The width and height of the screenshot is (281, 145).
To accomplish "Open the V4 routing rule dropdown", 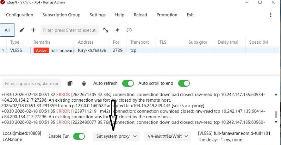I will point(167,136).
